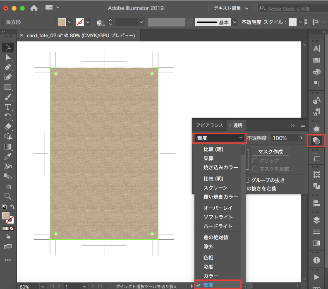Toggle the グループの抜き checkbox
The height and width of the screenshot is (289, 328).
247,180
